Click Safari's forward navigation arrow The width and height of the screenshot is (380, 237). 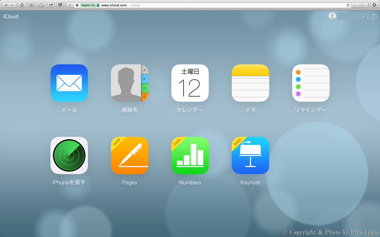[13, 5]
